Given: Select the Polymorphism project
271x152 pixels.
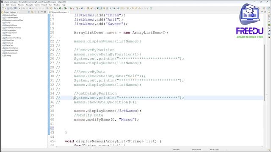Looking at the screenshot, I should pos(12,53).
